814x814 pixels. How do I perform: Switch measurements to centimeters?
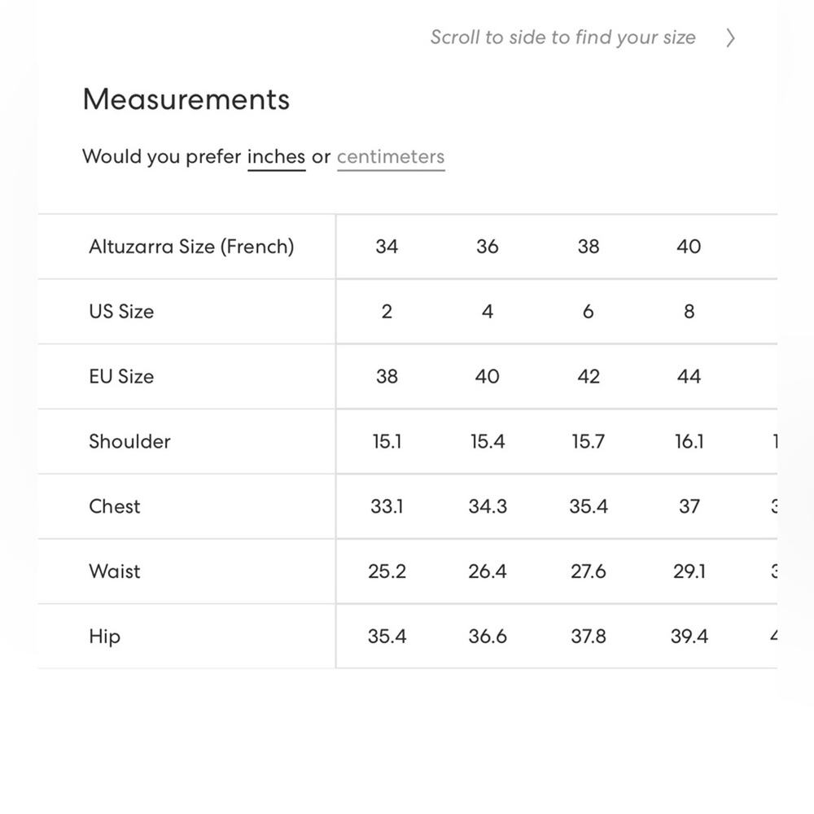click(x=391, y=157)
